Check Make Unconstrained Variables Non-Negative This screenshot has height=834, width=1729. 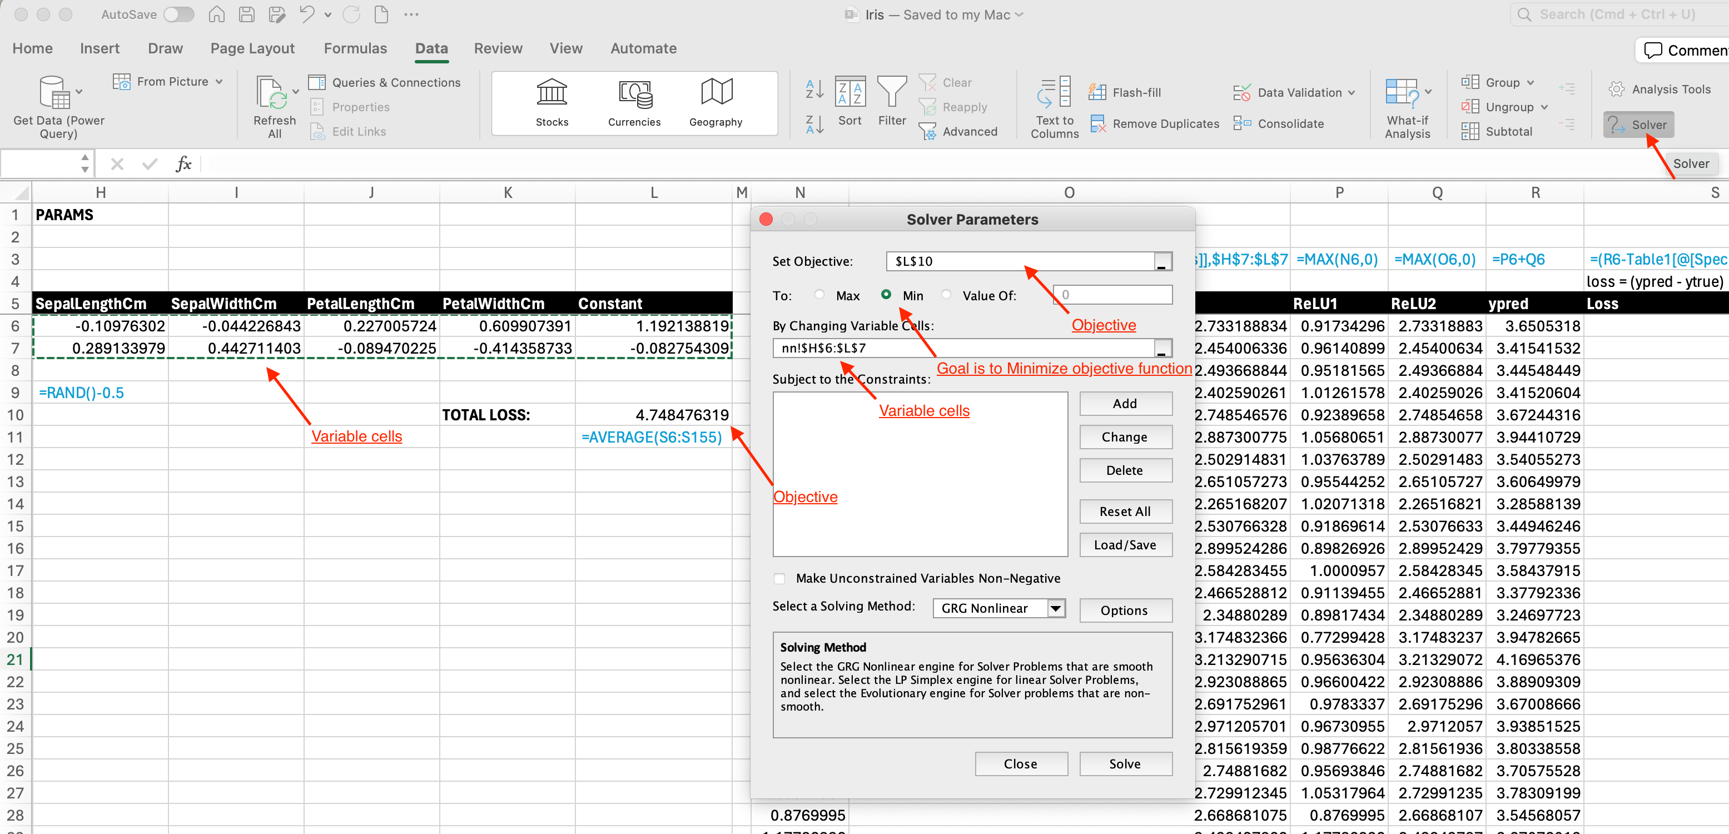[x=778, y=578]
